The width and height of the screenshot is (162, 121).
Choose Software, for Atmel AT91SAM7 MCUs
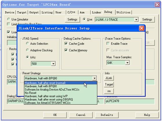coord(61,103)
